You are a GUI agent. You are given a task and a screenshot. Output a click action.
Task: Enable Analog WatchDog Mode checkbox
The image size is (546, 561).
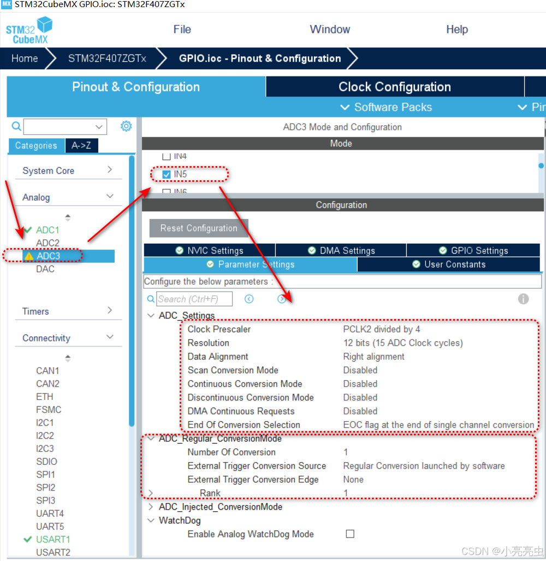tap(350, 534)
